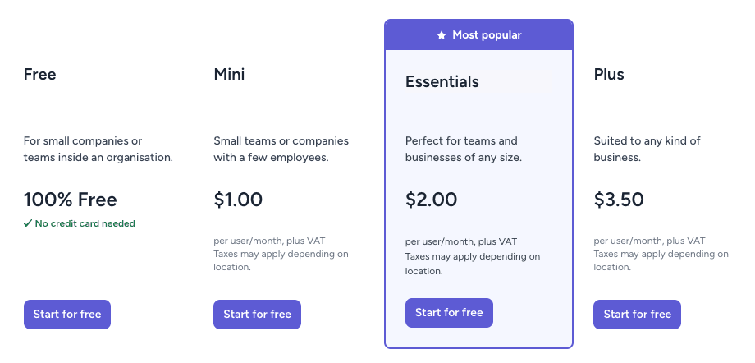The image size is (755, 363).
Task: Click Suited to any kind of business text
Action: pyautogui.click(x=647, y=149)
